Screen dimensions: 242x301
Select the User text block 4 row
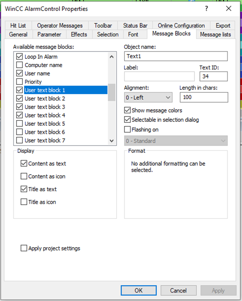point(45,115)
